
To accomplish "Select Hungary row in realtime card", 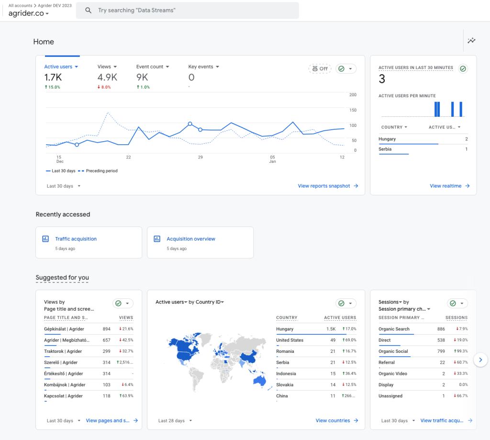I will click(x=423, y=139).
